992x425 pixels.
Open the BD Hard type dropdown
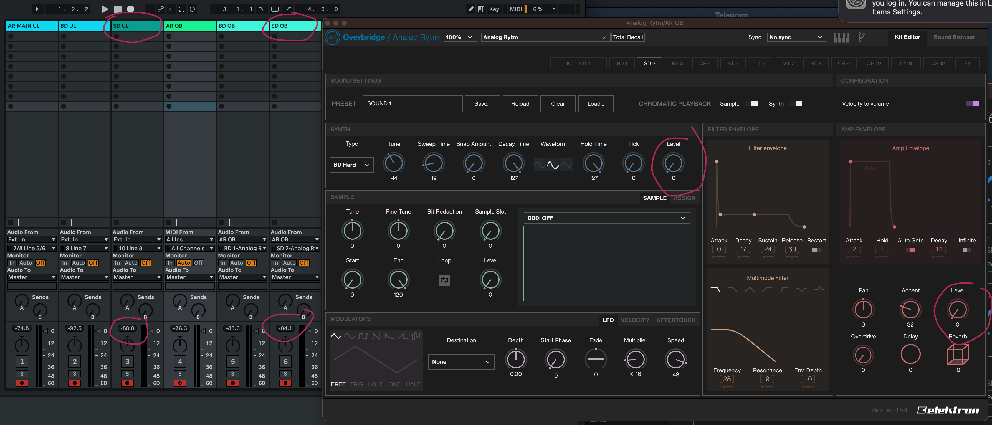point(351,165)
